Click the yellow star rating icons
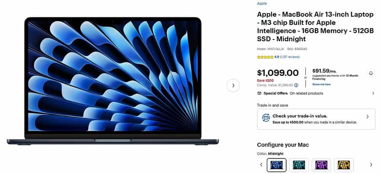 (x=265, y=57)
